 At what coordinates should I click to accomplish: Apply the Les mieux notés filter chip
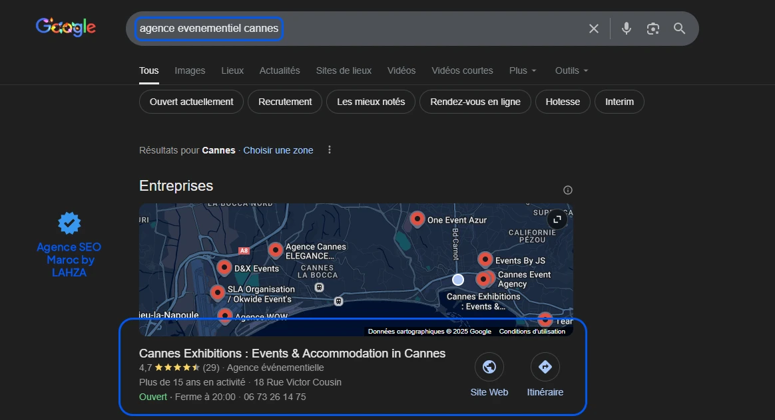(x=371, y=102)
